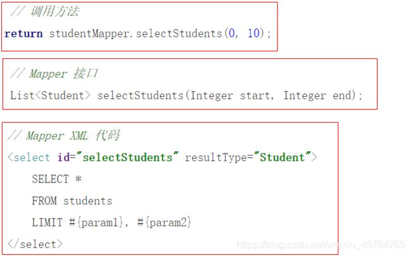Click 'FROM students' SQL line
This screenshot has width=411, height=256.
click(72, 201)
